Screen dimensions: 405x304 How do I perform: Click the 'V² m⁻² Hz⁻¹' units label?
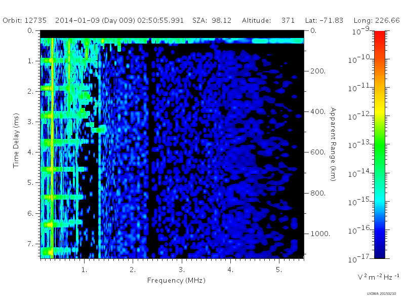(378, 277)
